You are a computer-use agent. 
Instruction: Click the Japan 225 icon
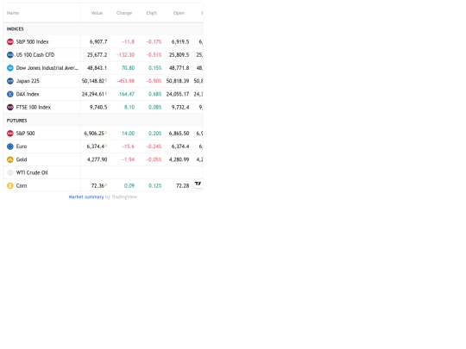[x=10, y=81]
